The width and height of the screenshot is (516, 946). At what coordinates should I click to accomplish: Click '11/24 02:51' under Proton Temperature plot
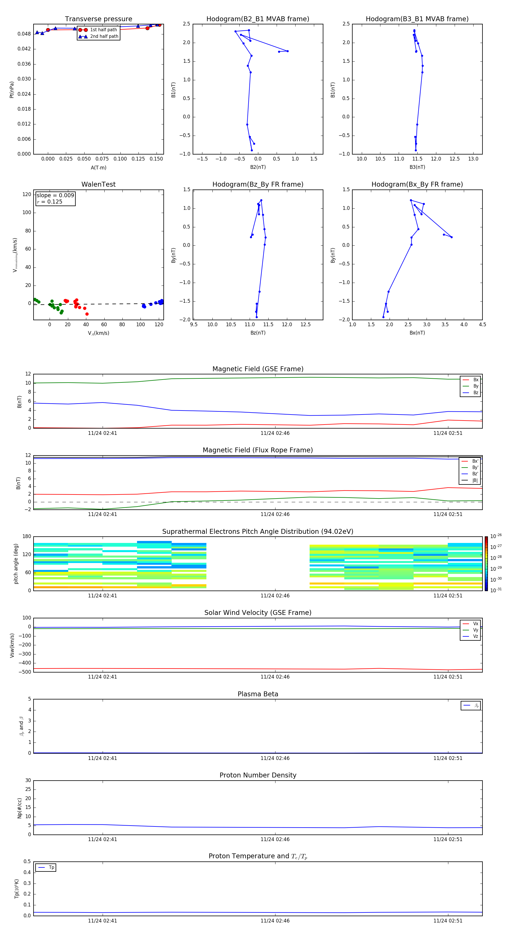click(x=448, y=921)
